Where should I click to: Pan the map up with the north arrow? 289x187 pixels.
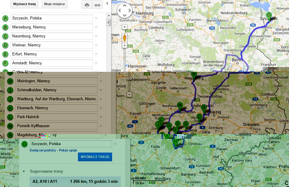(124, 6)
